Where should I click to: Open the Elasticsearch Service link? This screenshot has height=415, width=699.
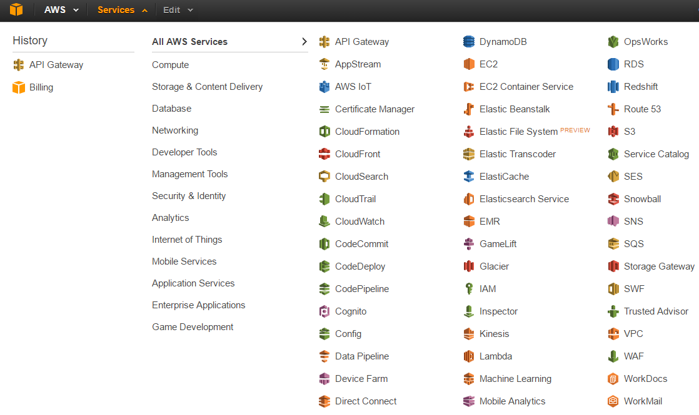tap(524, 199)
